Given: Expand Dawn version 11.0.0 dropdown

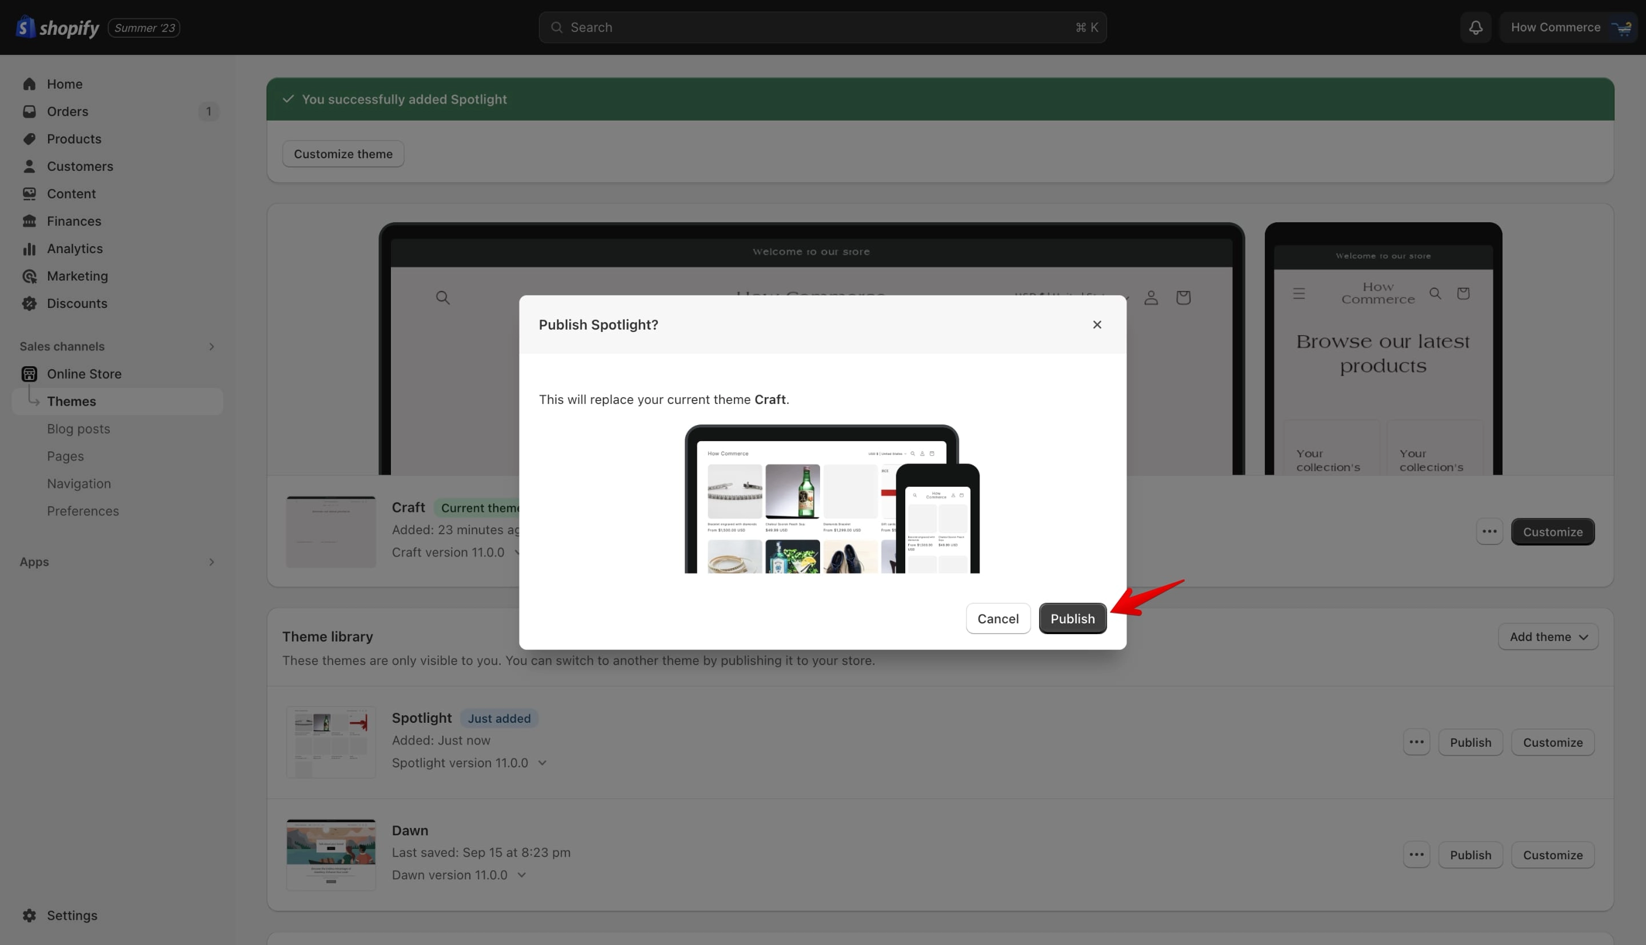Looking at the screenshot, I should pyautogui.click(x=522, y=875).
